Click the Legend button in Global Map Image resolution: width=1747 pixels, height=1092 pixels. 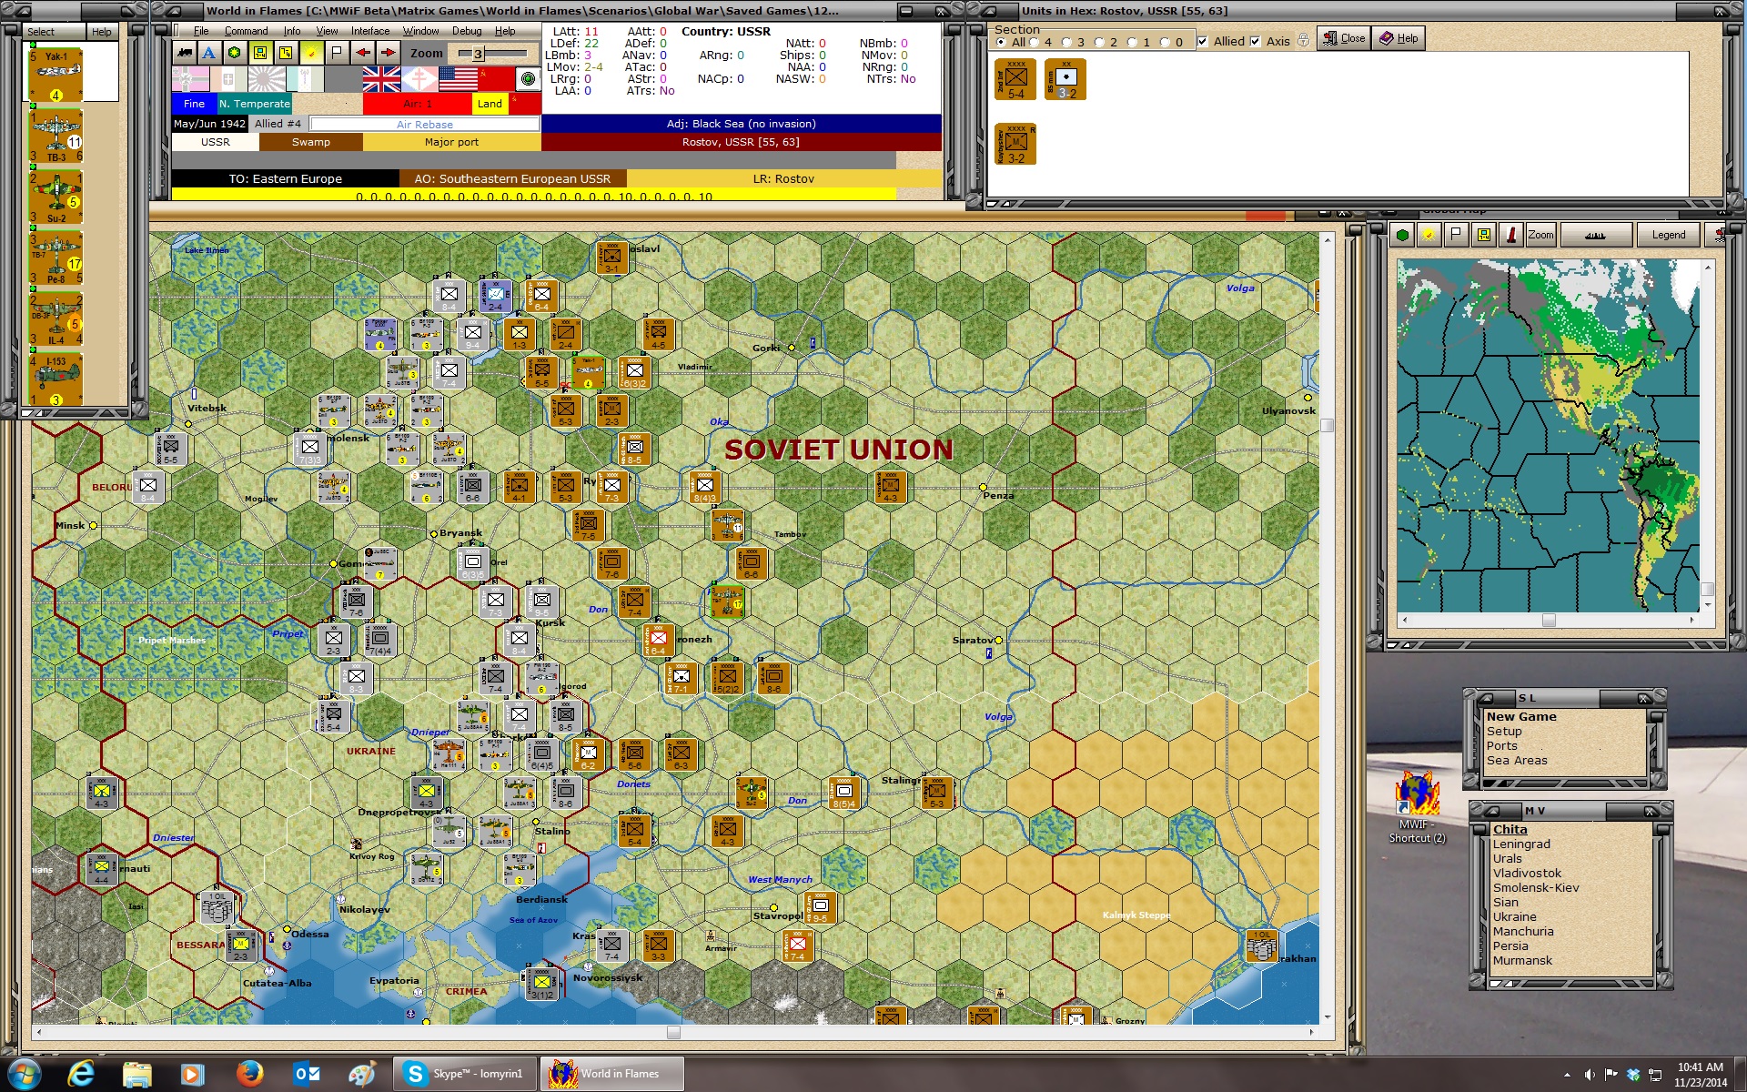[x=1668, y=235]
